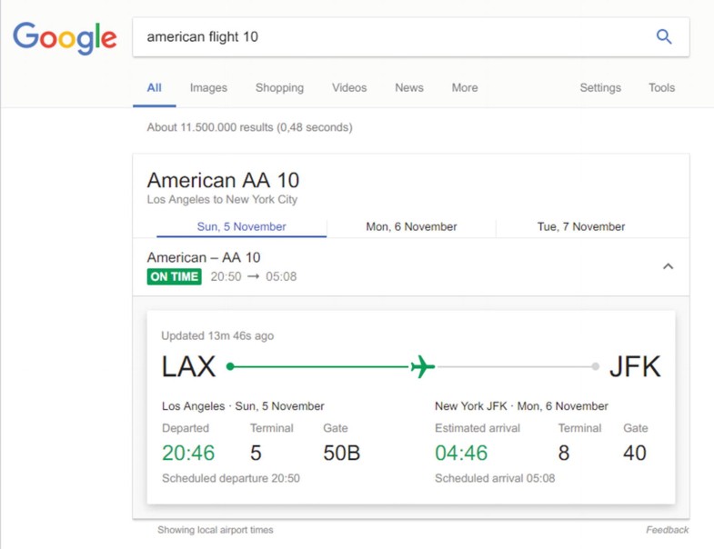714x549 pixels.
Task: Switch to the Videos tab
Action: (349, 87)
